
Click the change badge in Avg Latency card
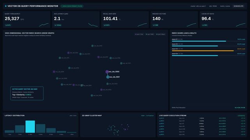(x=58, y=25)
